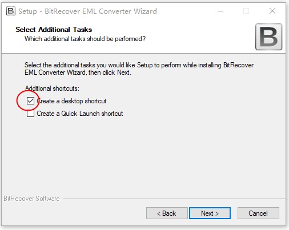
Task: Click the horizontal separator line beside BitRecover Software
Action: coord(174,199)
